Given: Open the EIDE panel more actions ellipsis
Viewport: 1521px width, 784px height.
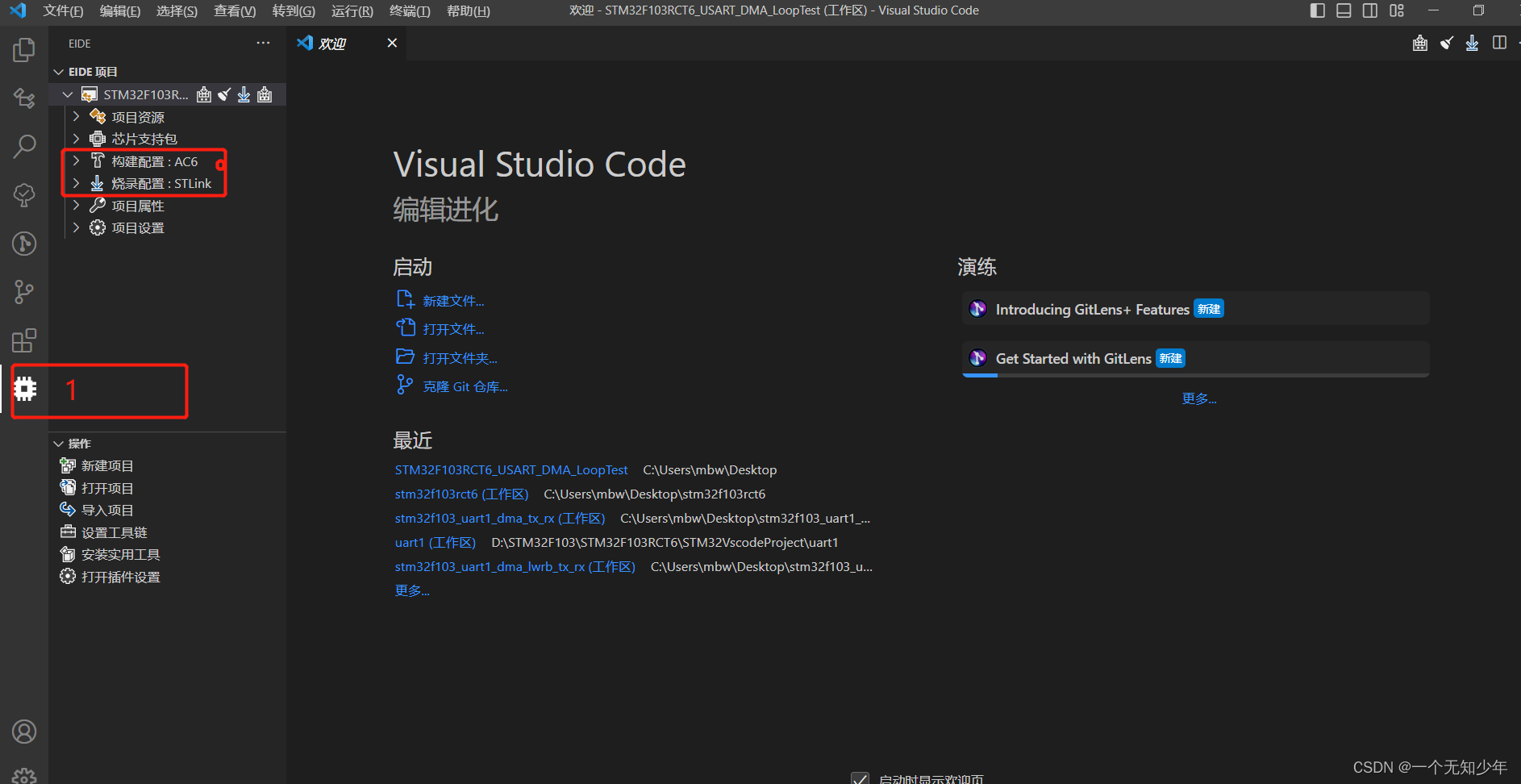Looking at the screenshot, I should point(263,43).
